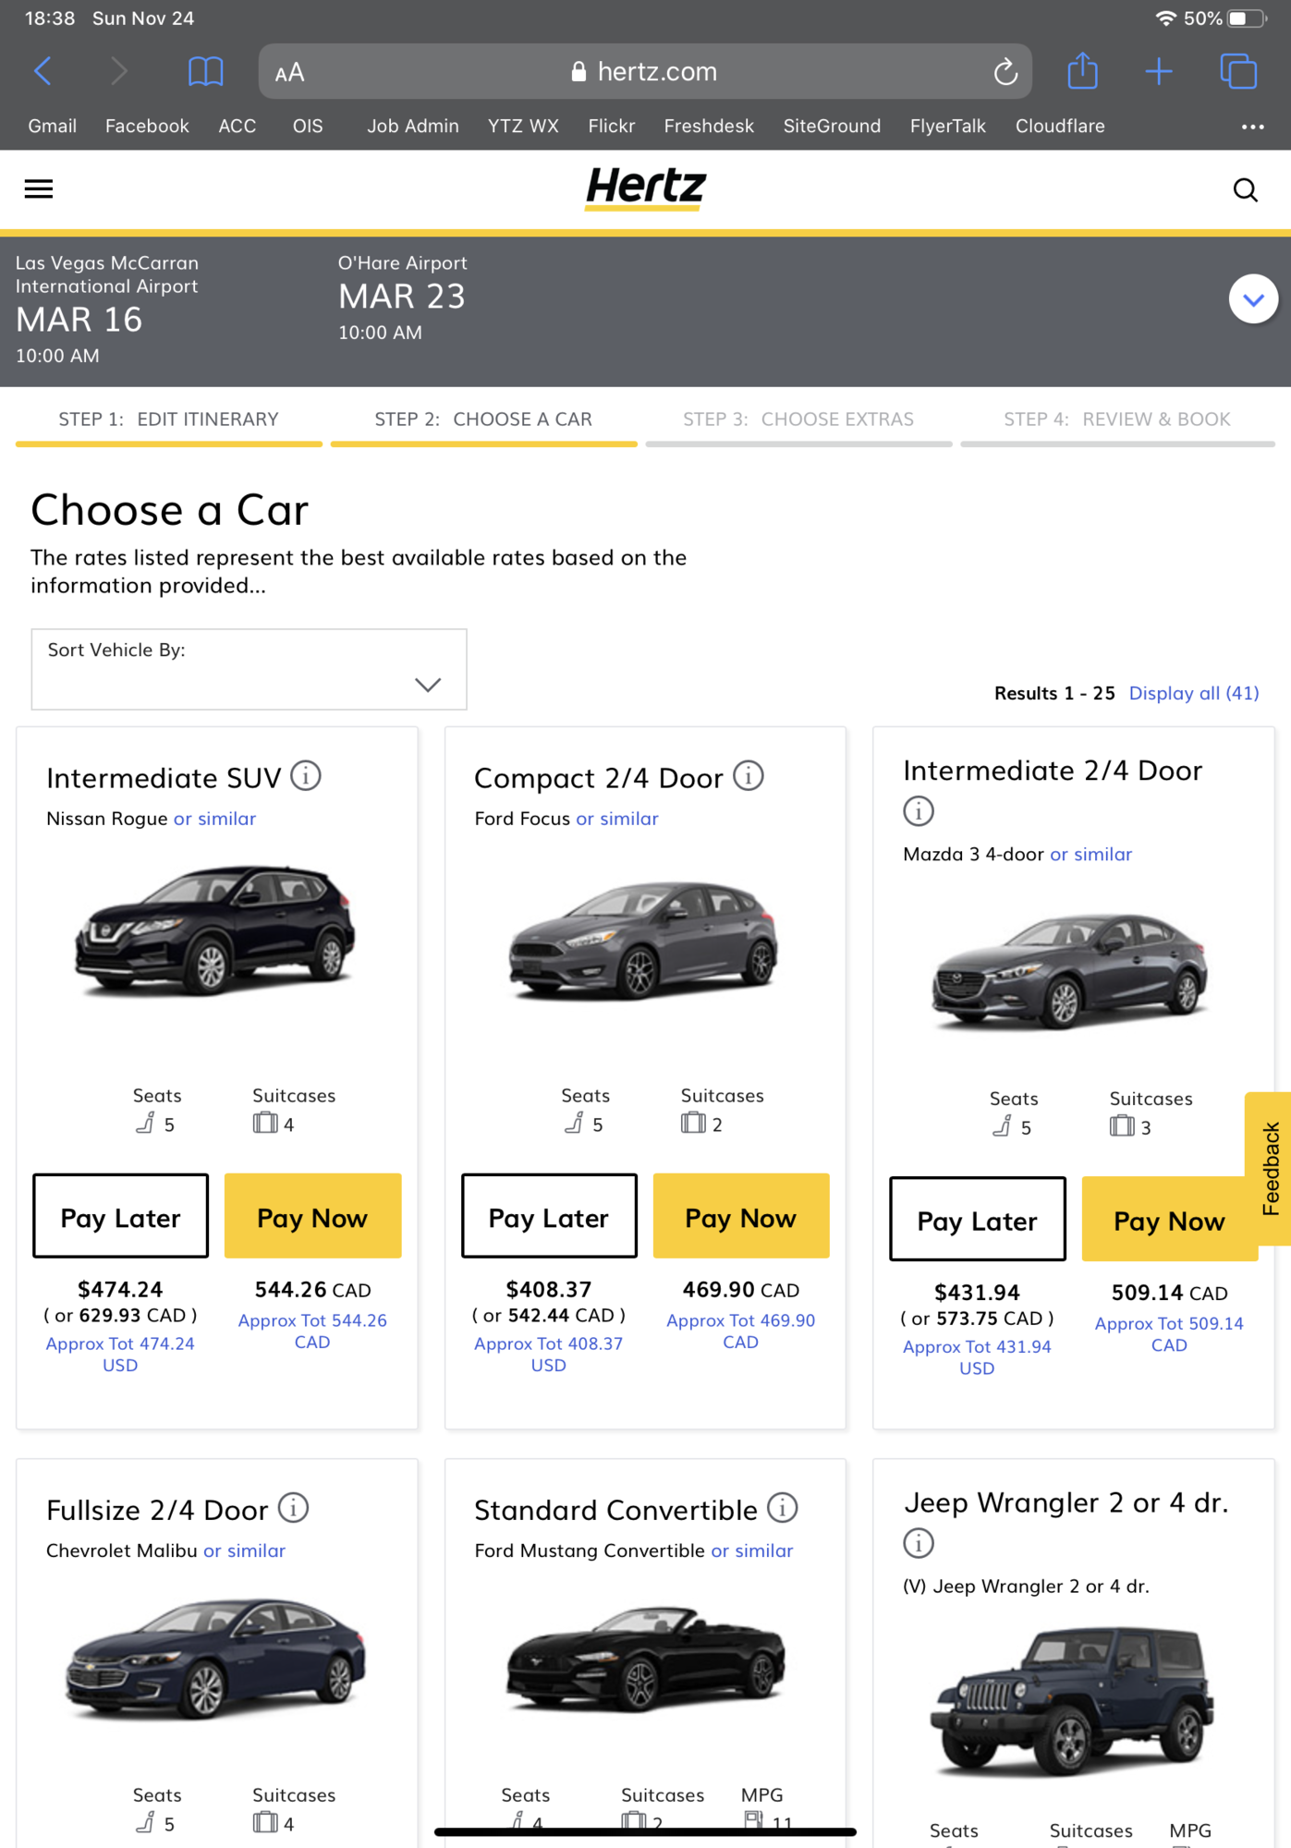Expand the itinerary summary chevron
The image size is (1291, 1848).
1253,299
